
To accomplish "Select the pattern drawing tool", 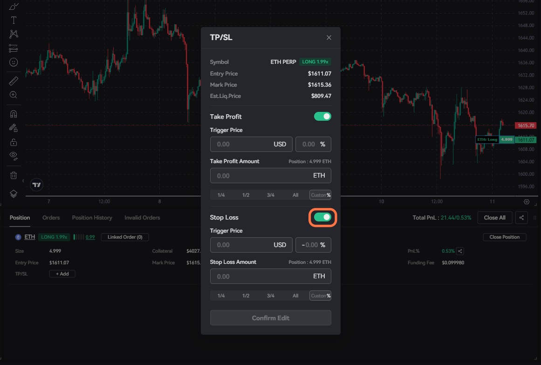I will [14, 34].
